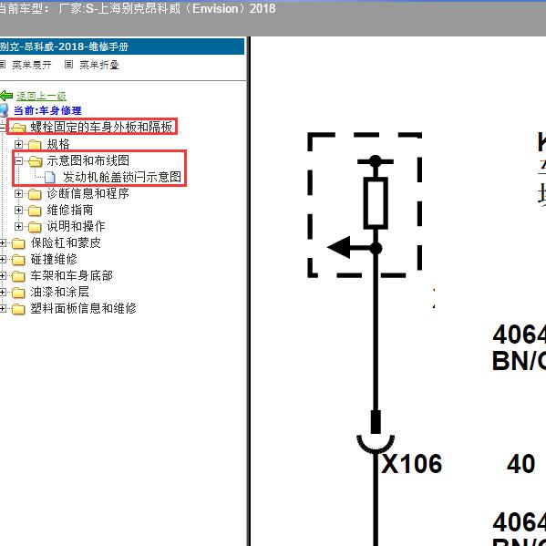546x546 pixels.
Task: Click the 说明和操作 folder icon
Action: [35, 227]
